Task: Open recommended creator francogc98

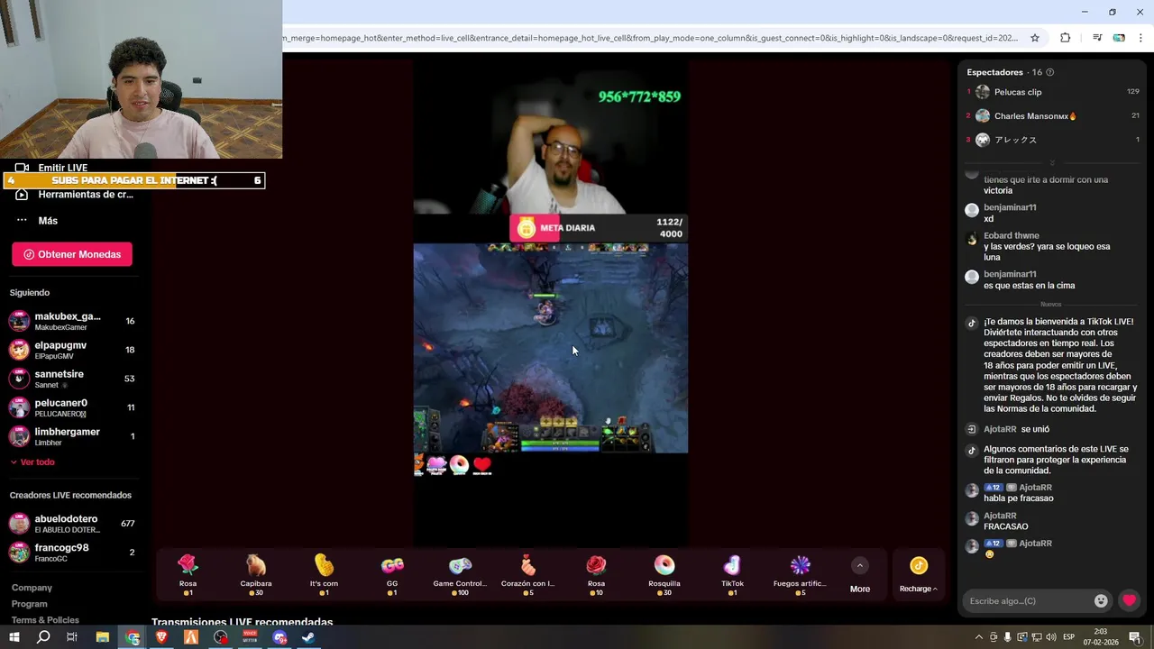Action: pyautogui.click(x=72, y=553)
